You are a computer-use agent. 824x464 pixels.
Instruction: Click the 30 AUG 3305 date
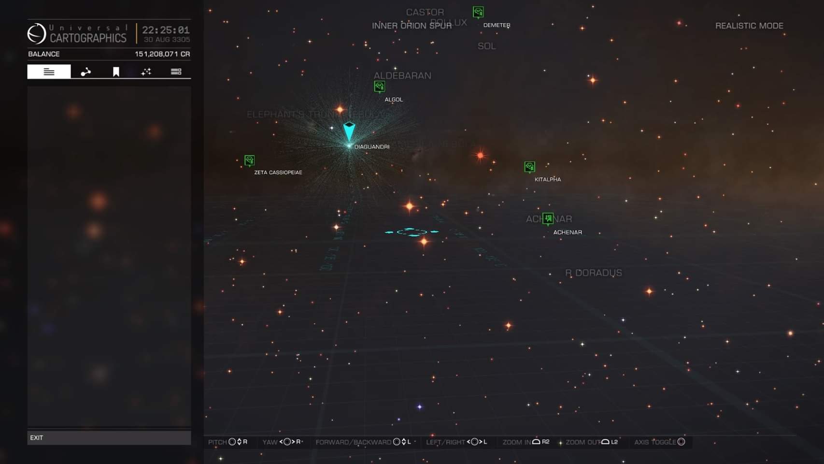click(167, 40)
